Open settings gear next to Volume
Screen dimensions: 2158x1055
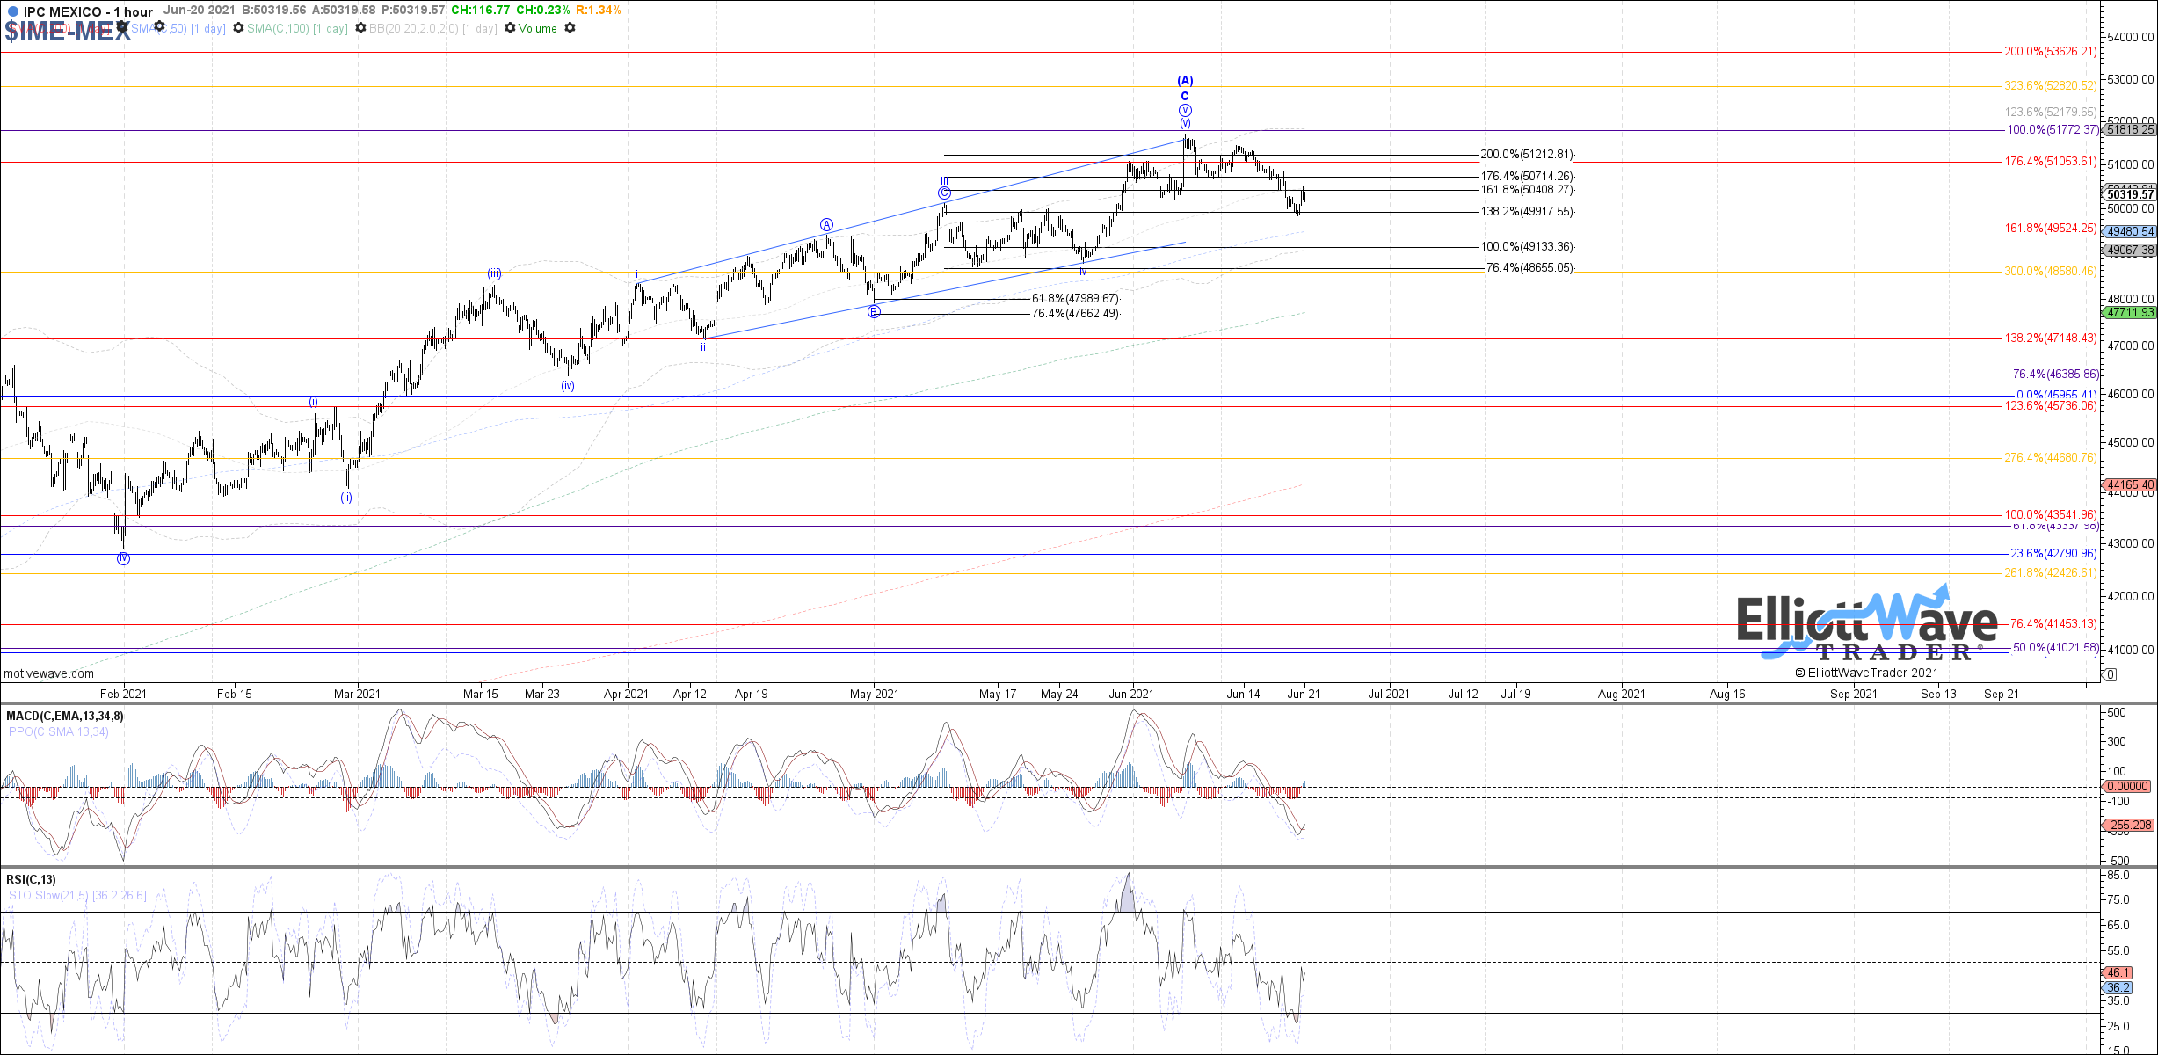(x=570, y=28)
